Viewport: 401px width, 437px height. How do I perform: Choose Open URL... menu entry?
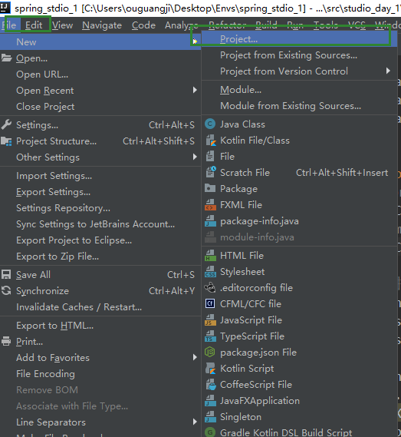pos(100,74)
